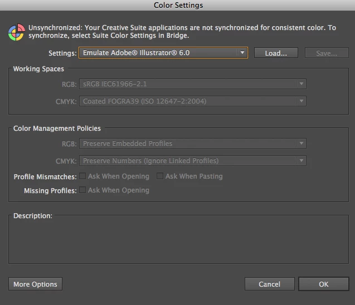Click inside the Description text area

(178, 241)
